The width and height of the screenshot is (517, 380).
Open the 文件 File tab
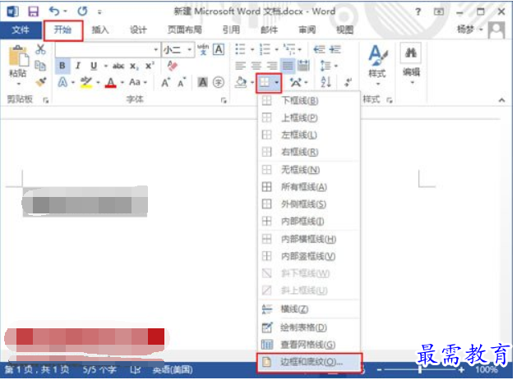point(21,30)
